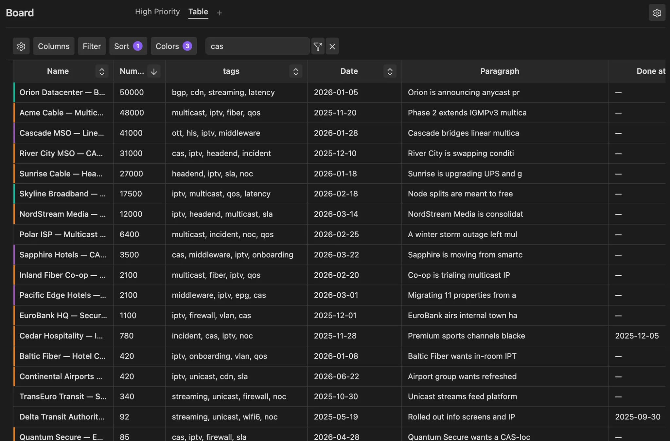Click tags cell middleware, iptv, epg, cas
Viewport: 670px width, 441px height.
(219, 295)
